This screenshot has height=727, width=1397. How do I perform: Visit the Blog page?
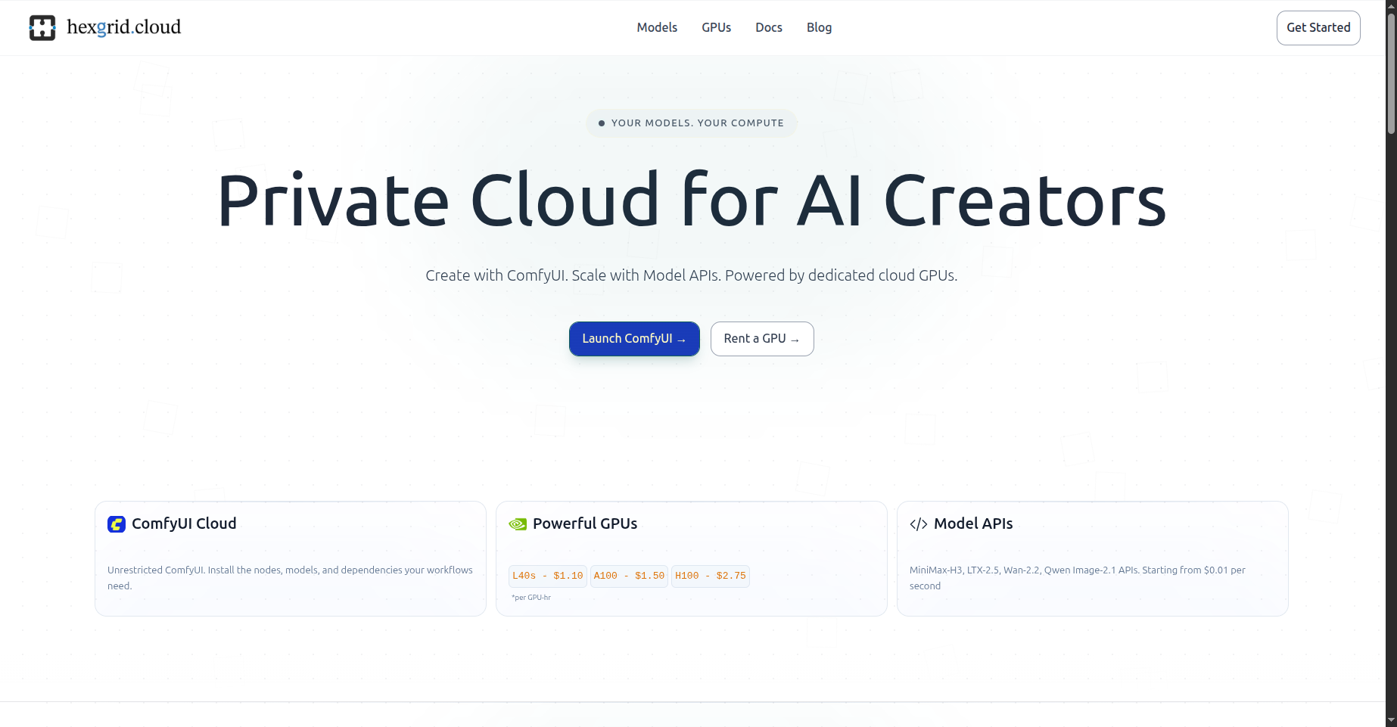[x=819, y=28]
